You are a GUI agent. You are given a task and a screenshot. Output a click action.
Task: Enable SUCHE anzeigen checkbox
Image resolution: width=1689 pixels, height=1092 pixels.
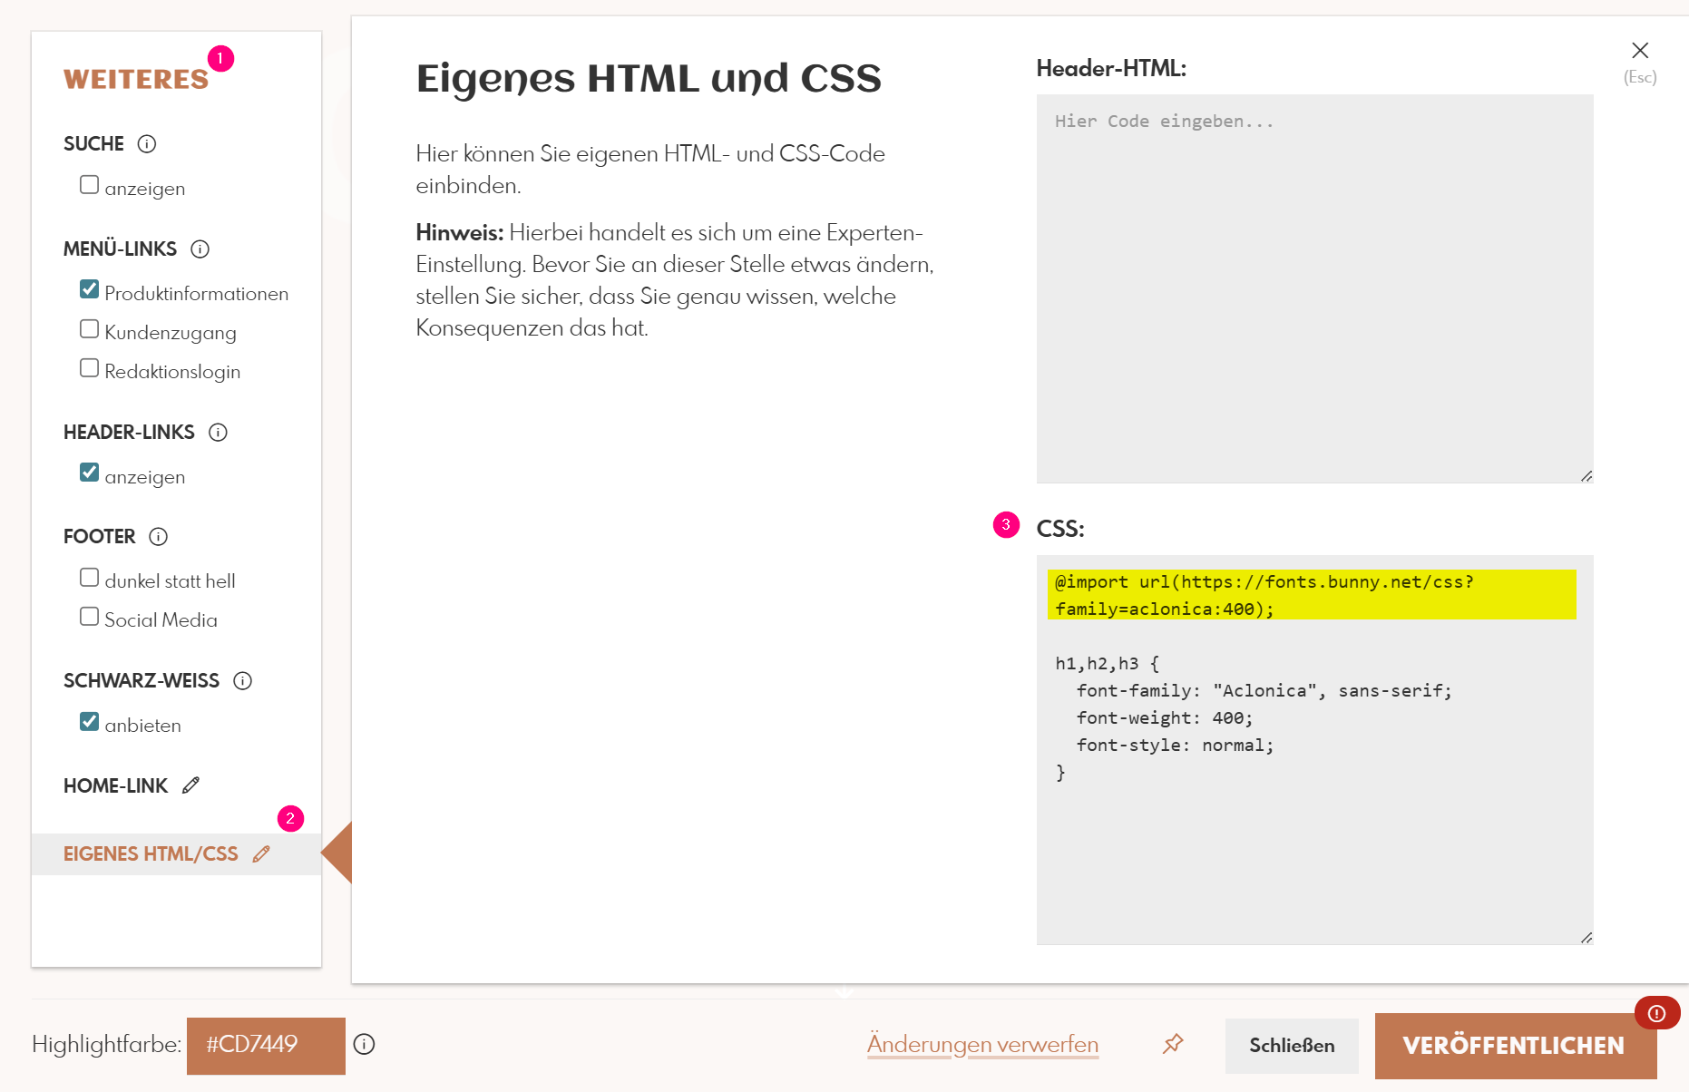89,185
